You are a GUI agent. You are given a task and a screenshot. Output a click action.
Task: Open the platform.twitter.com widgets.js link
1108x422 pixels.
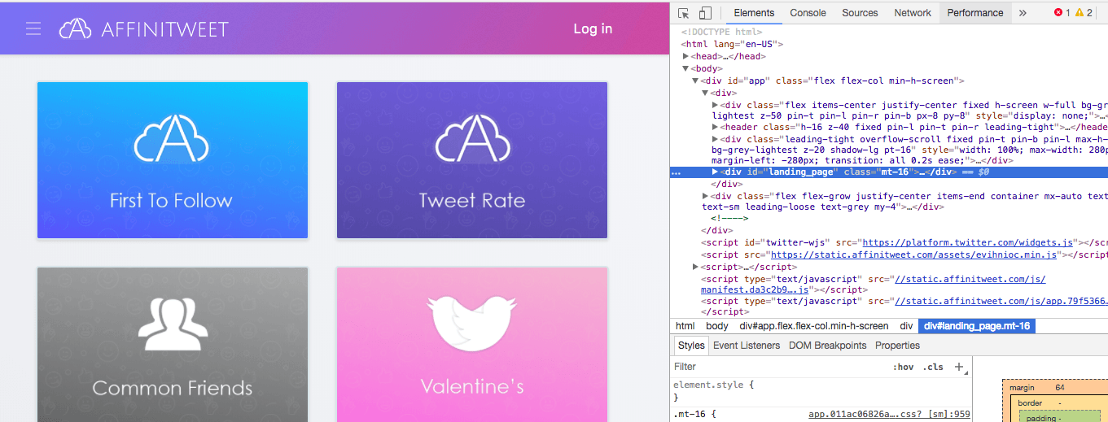pos(969,242)
